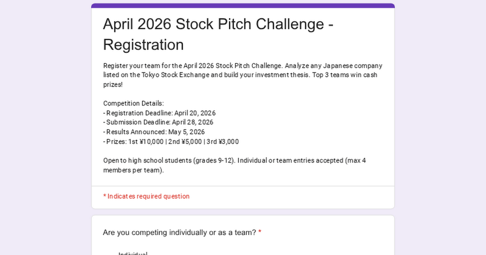Click the word Registration in the title
Screen dimensions: 486x255
pos(143,45)
